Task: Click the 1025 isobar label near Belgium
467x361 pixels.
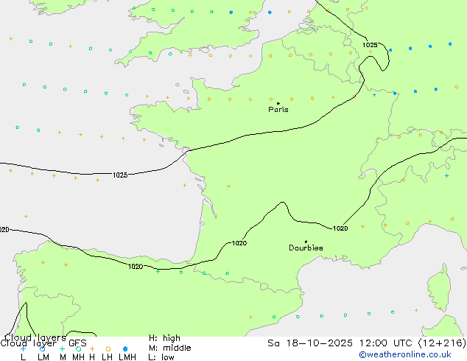Action: point(370,45)
